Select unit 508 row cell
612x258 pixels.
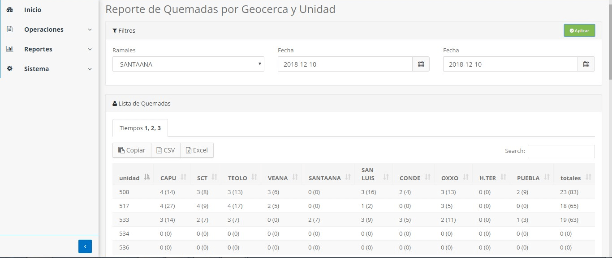click(124, 192)
